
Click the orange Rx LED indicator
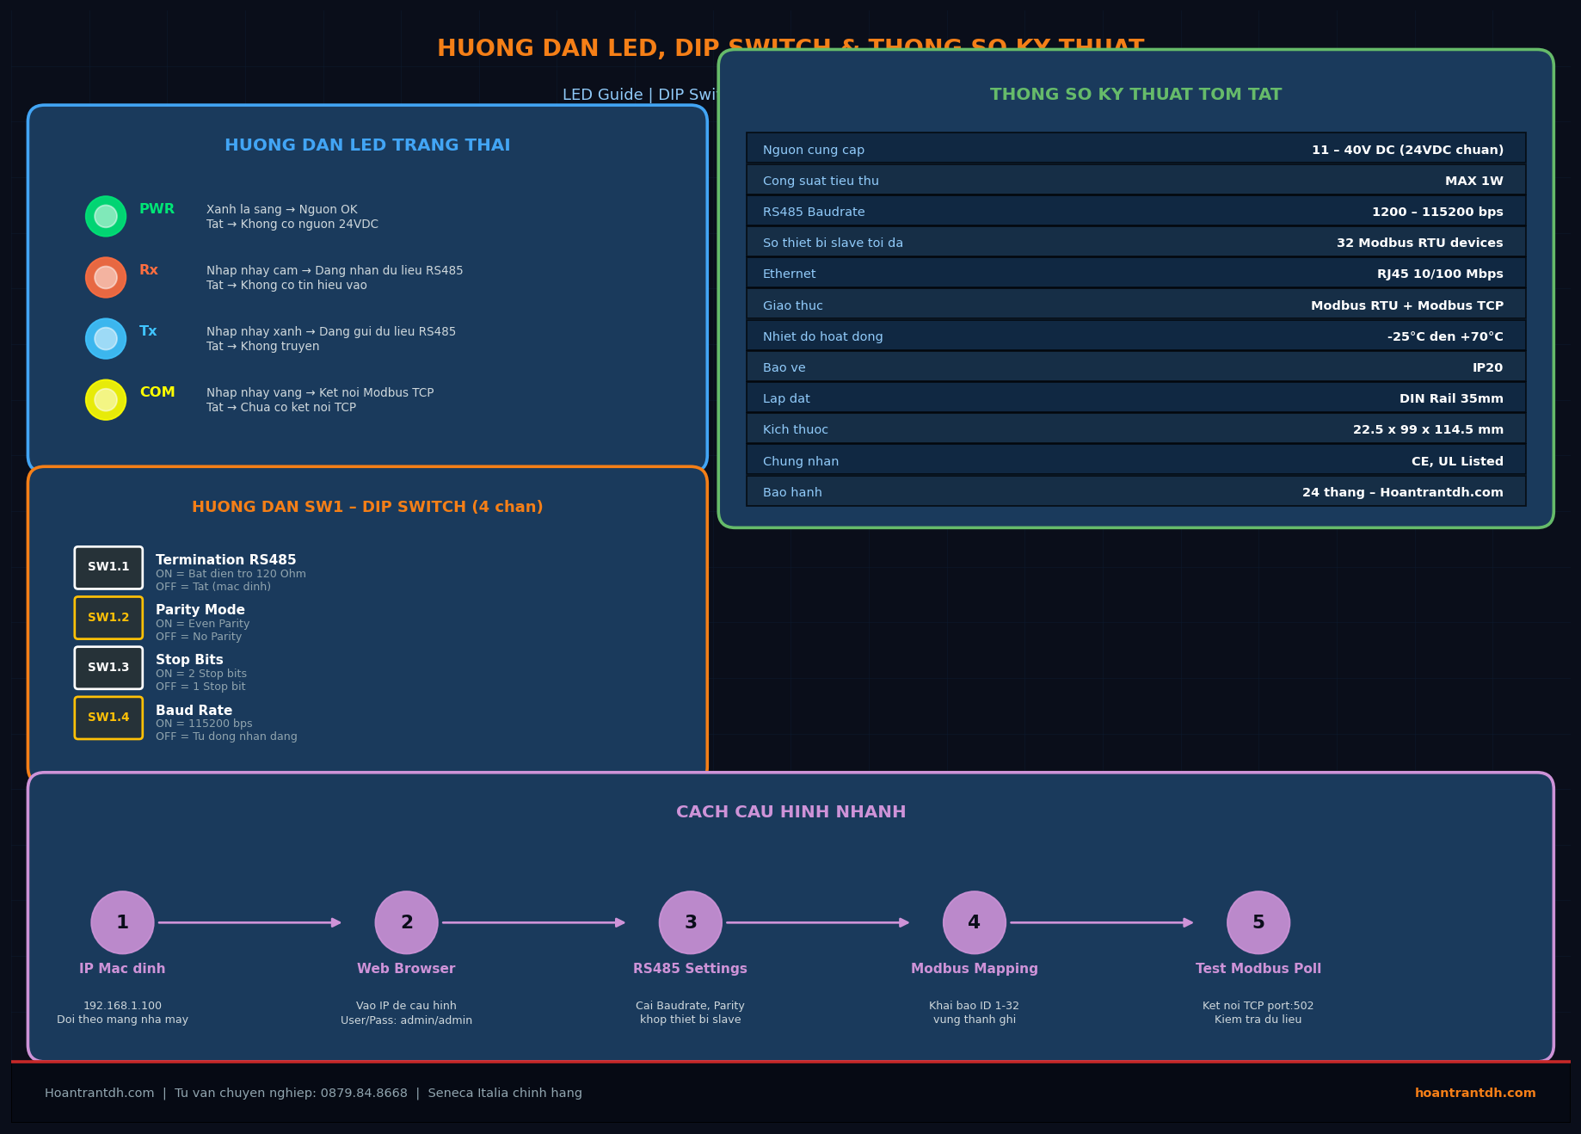click(x=106, y=277)
